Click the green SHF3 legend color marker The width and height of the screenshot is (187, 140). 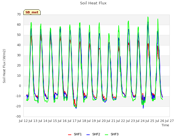pyautogui.click(x=106, y=135)
